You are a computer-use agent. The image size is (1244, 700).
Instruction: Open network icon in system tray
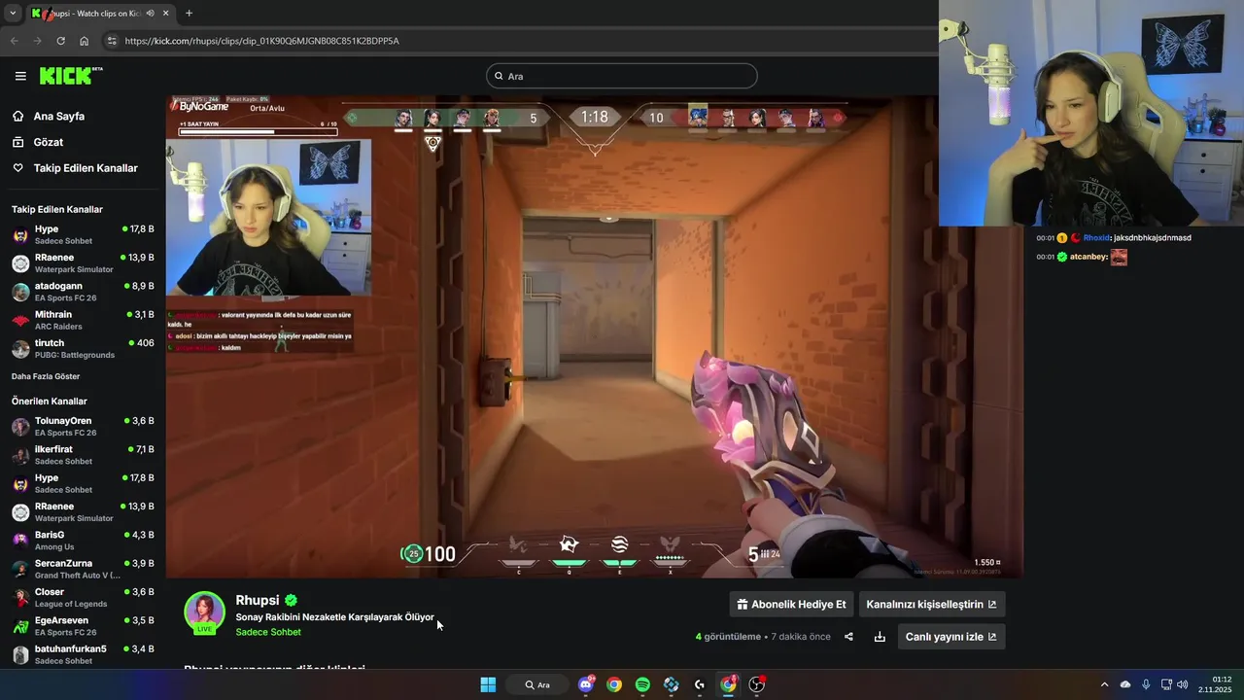pos(1166,684)
